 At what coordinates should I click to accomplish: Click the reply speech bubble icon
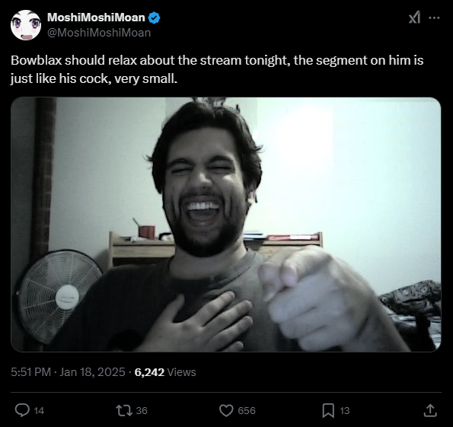22,410
